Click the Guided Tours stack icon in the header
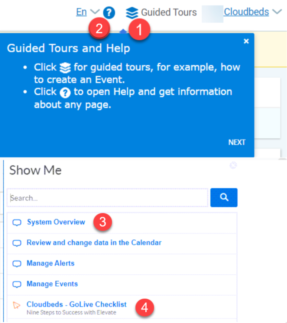 [x=132, y=13]
